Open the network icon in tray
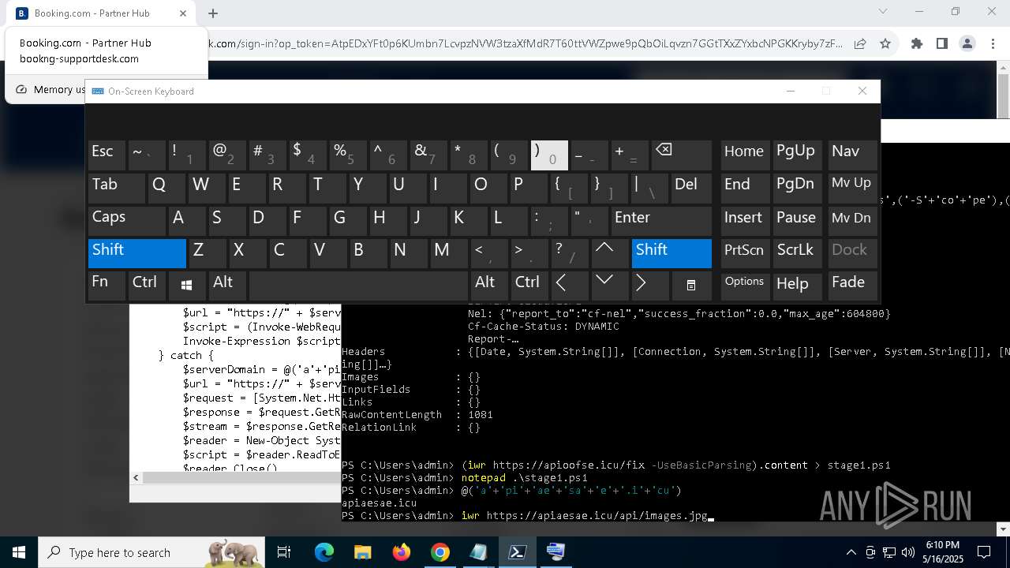1010x568 pixels. [x=889, y=552]
